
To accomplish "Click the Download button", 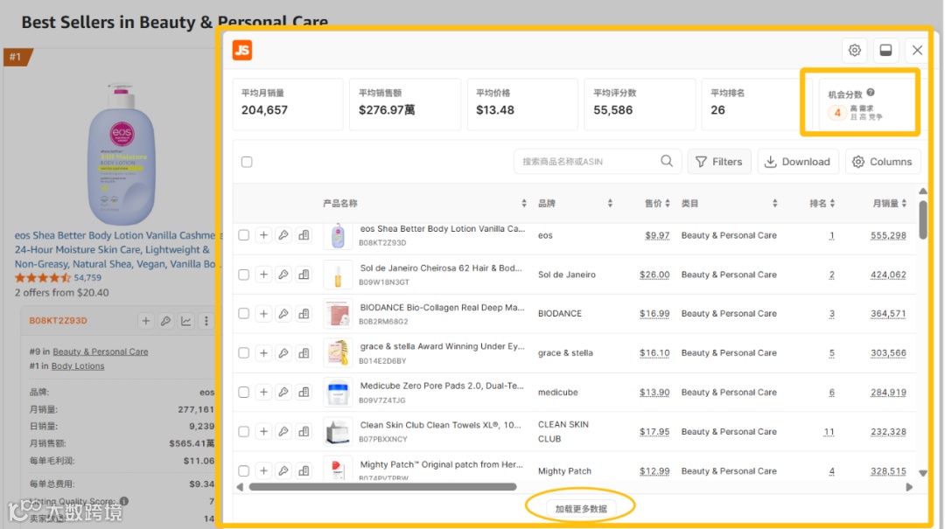I will tap(797, 162).
